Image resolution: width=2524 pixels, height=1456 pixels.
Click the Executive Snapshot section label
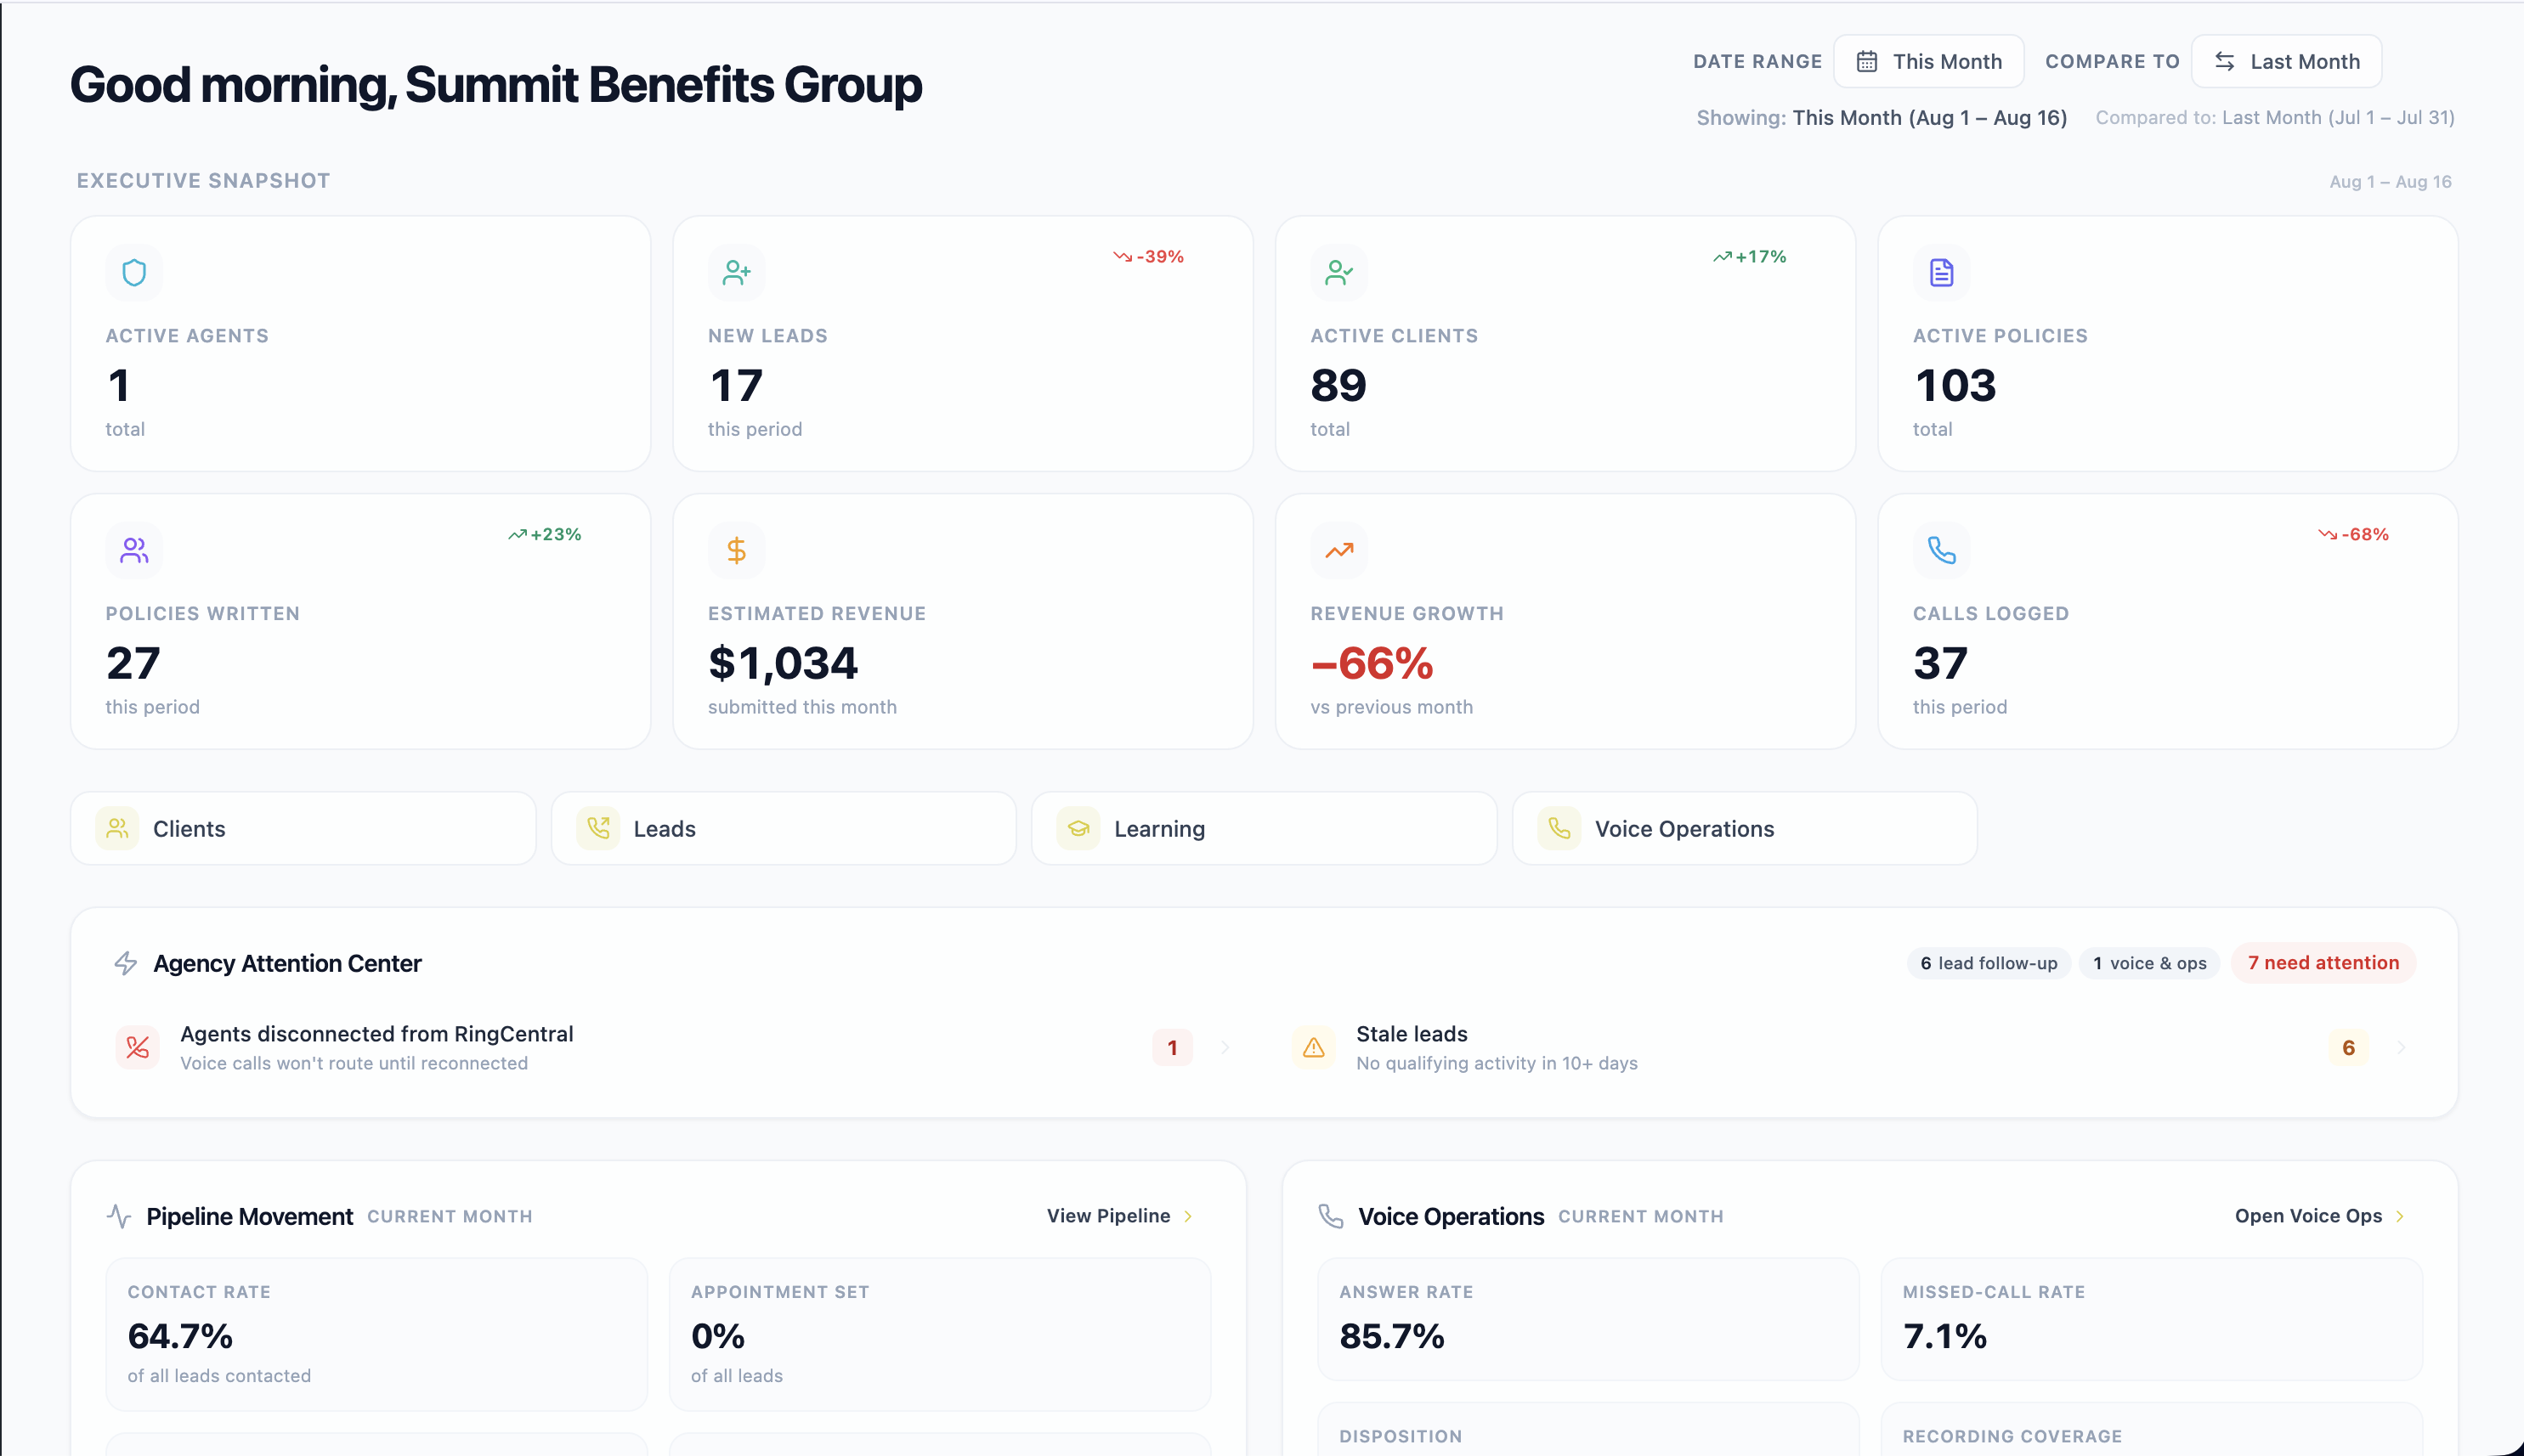(x=203, y=181)
